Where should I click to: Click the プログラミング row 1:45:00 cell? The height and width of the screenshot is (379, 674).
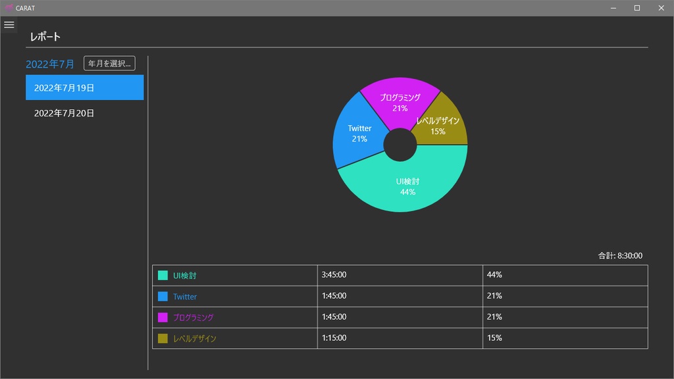(x=400, y=317)
